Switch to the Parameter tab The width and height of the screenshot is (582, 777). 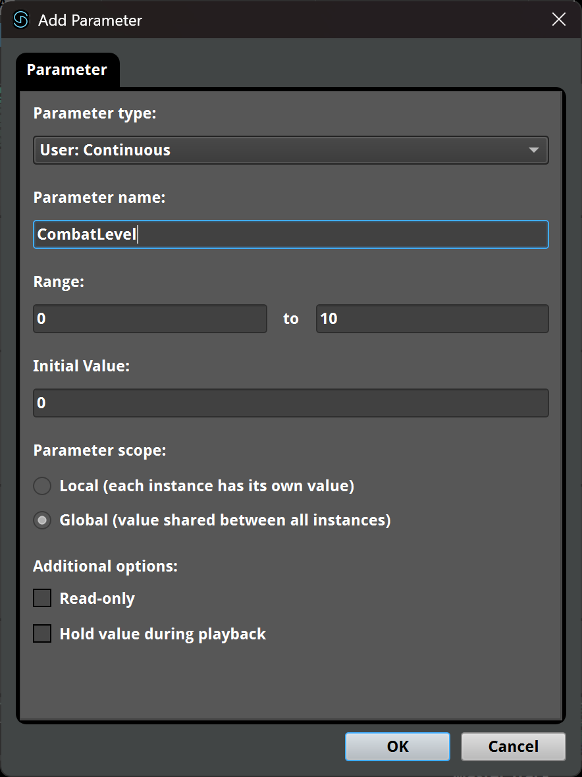point(67,70)
